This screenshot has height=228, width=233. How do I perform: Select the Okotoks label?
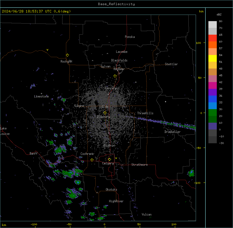click(x=111, y=190)
